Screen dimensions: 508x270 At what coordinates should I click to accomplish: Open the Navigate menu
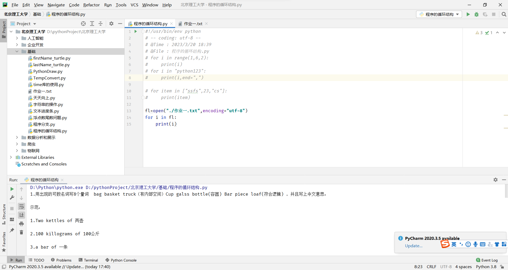coord(56,5)
